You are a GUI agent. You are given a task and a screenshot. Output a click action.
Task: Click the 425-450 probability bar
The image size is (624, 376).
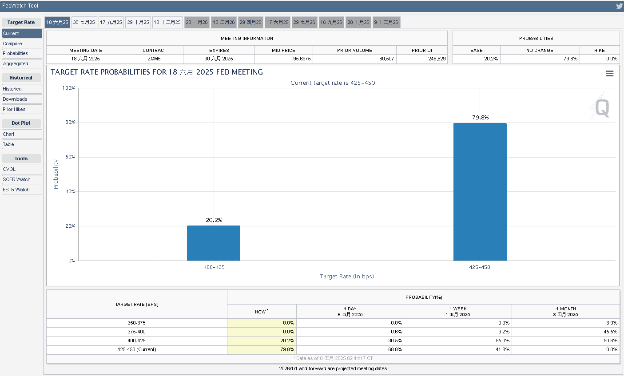(480, 192)
